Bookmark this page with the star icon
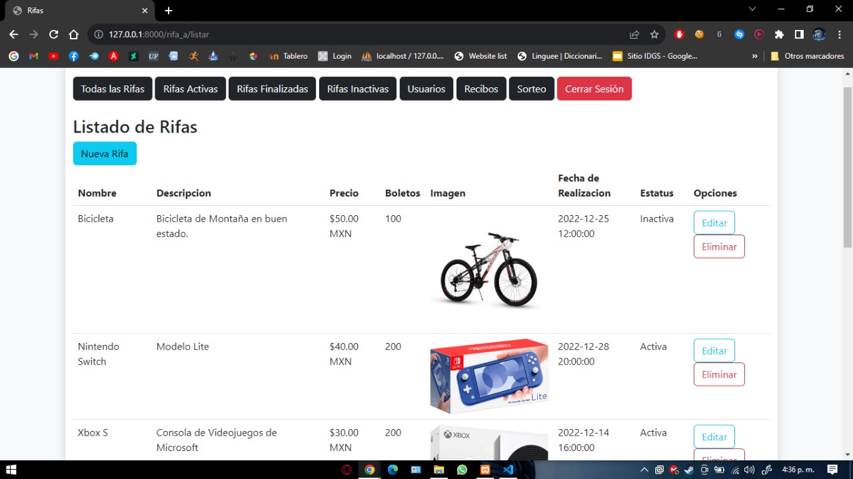The height and width of the screenshot is (479, 853). click(x=654, y=35)
